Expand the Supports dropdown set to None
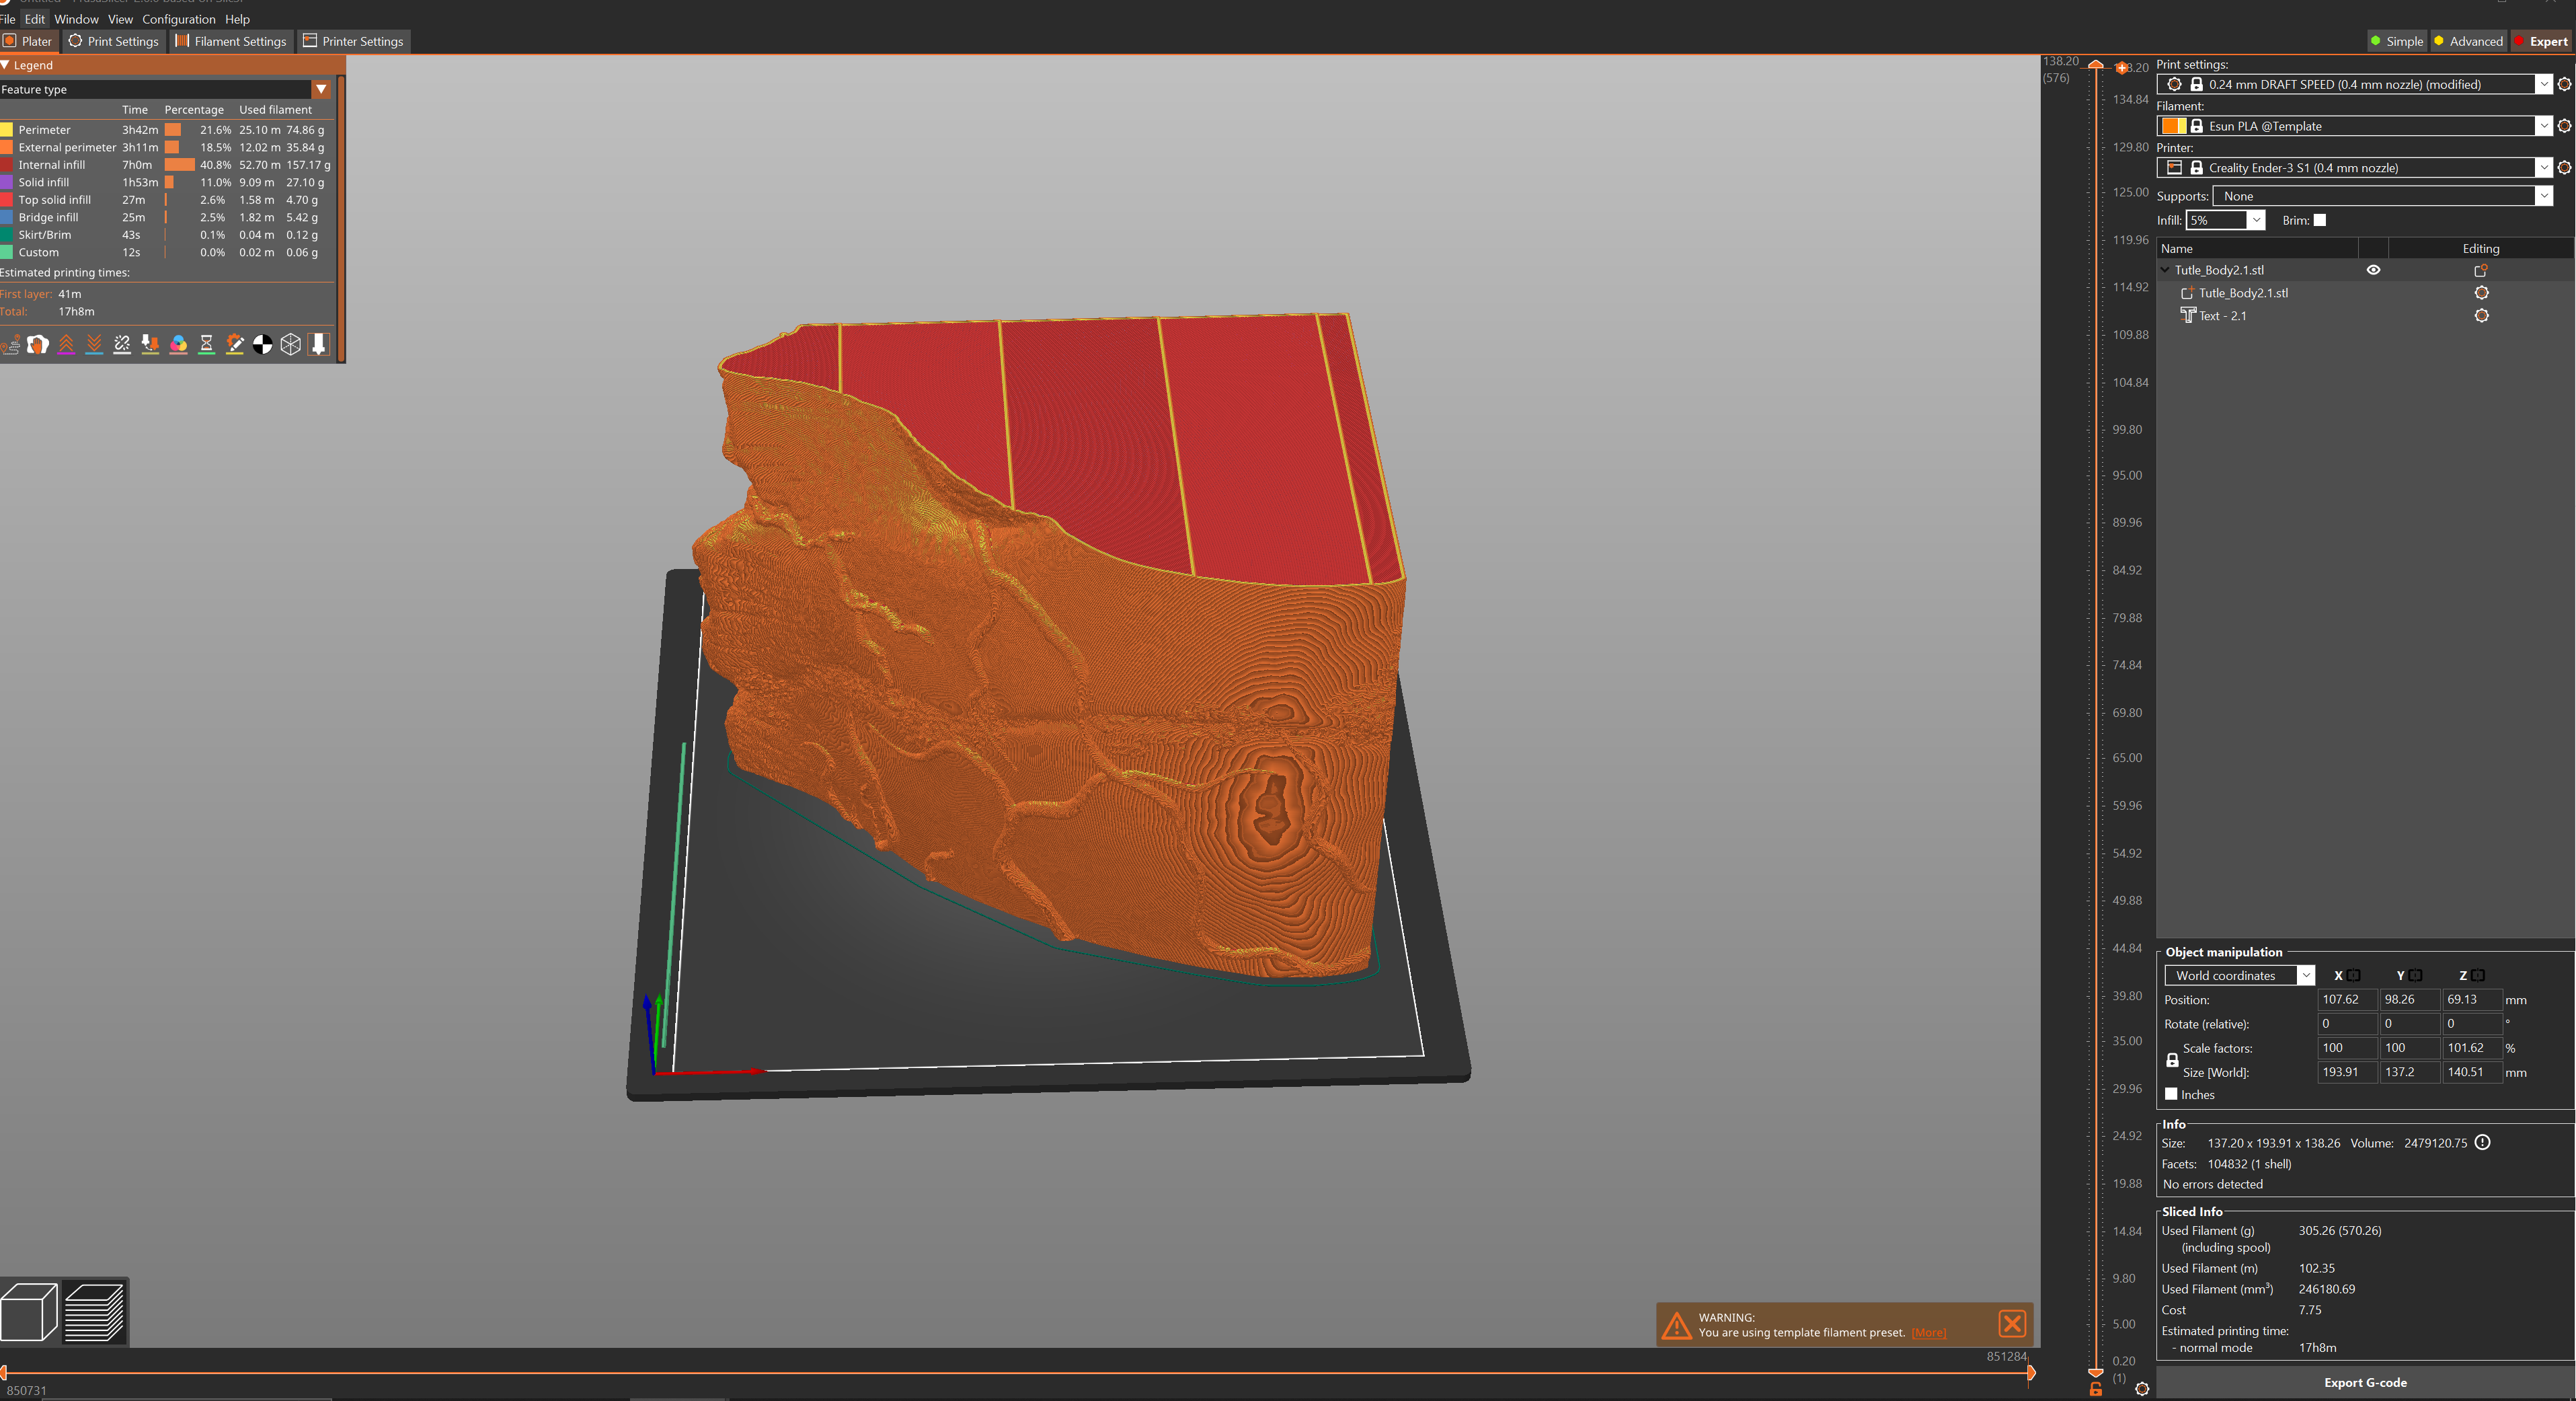This screenshot has width=2576, height=1401. [2383, 196]
